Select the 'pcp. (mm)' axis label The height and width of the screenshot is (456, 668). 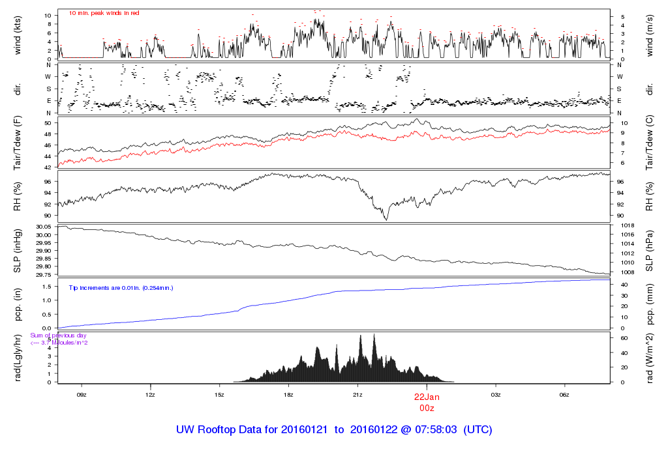(649, 304)
